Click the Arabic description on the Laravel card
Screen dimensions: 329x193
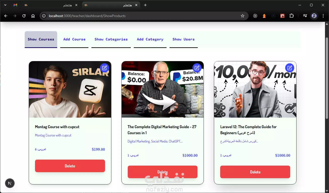pyautogui.click(x=239, y=141)
